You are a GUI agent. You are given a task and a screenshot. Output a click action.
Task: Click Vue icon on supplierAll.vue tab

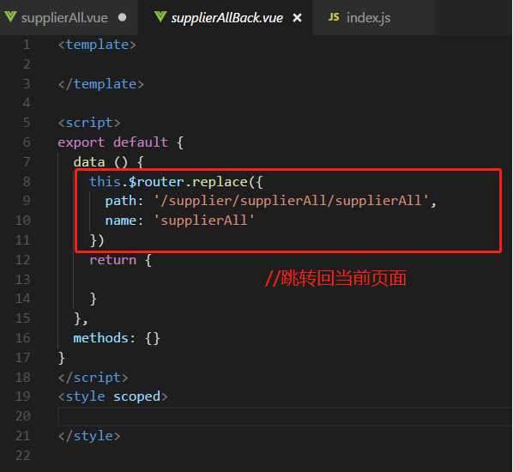[x=10, y=16]
